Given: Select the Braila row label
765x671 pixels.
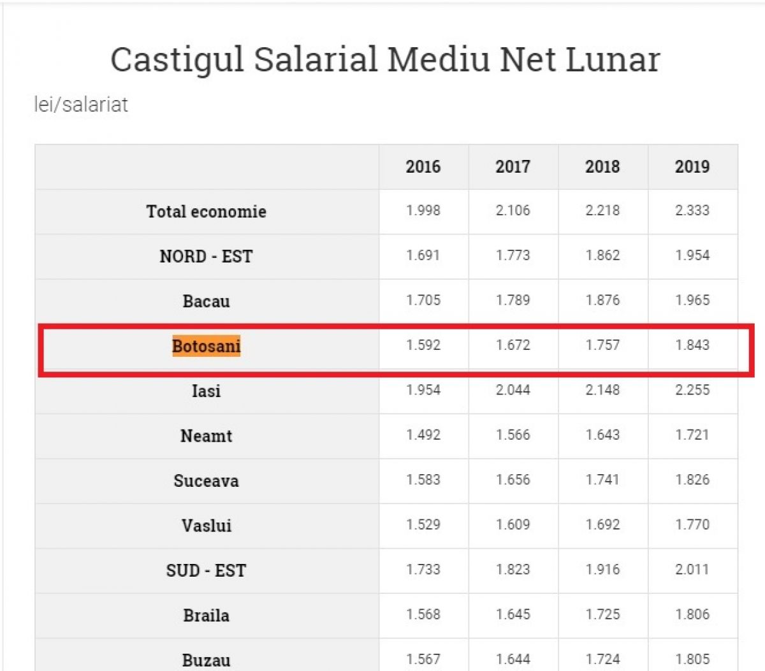Looking at the screenshot, I should [x=206, y=616].
